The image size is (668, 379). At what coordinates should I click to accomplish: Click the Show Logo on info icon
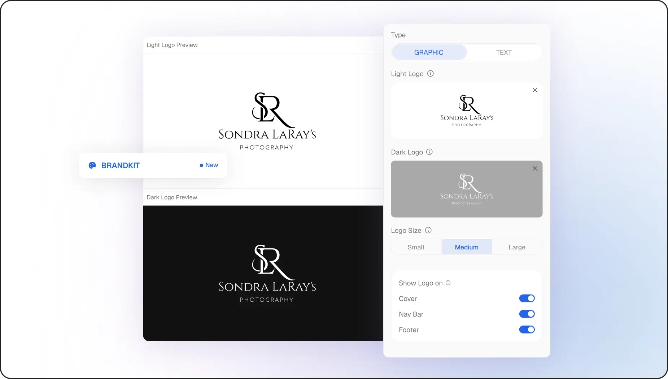tap(448, 283)
